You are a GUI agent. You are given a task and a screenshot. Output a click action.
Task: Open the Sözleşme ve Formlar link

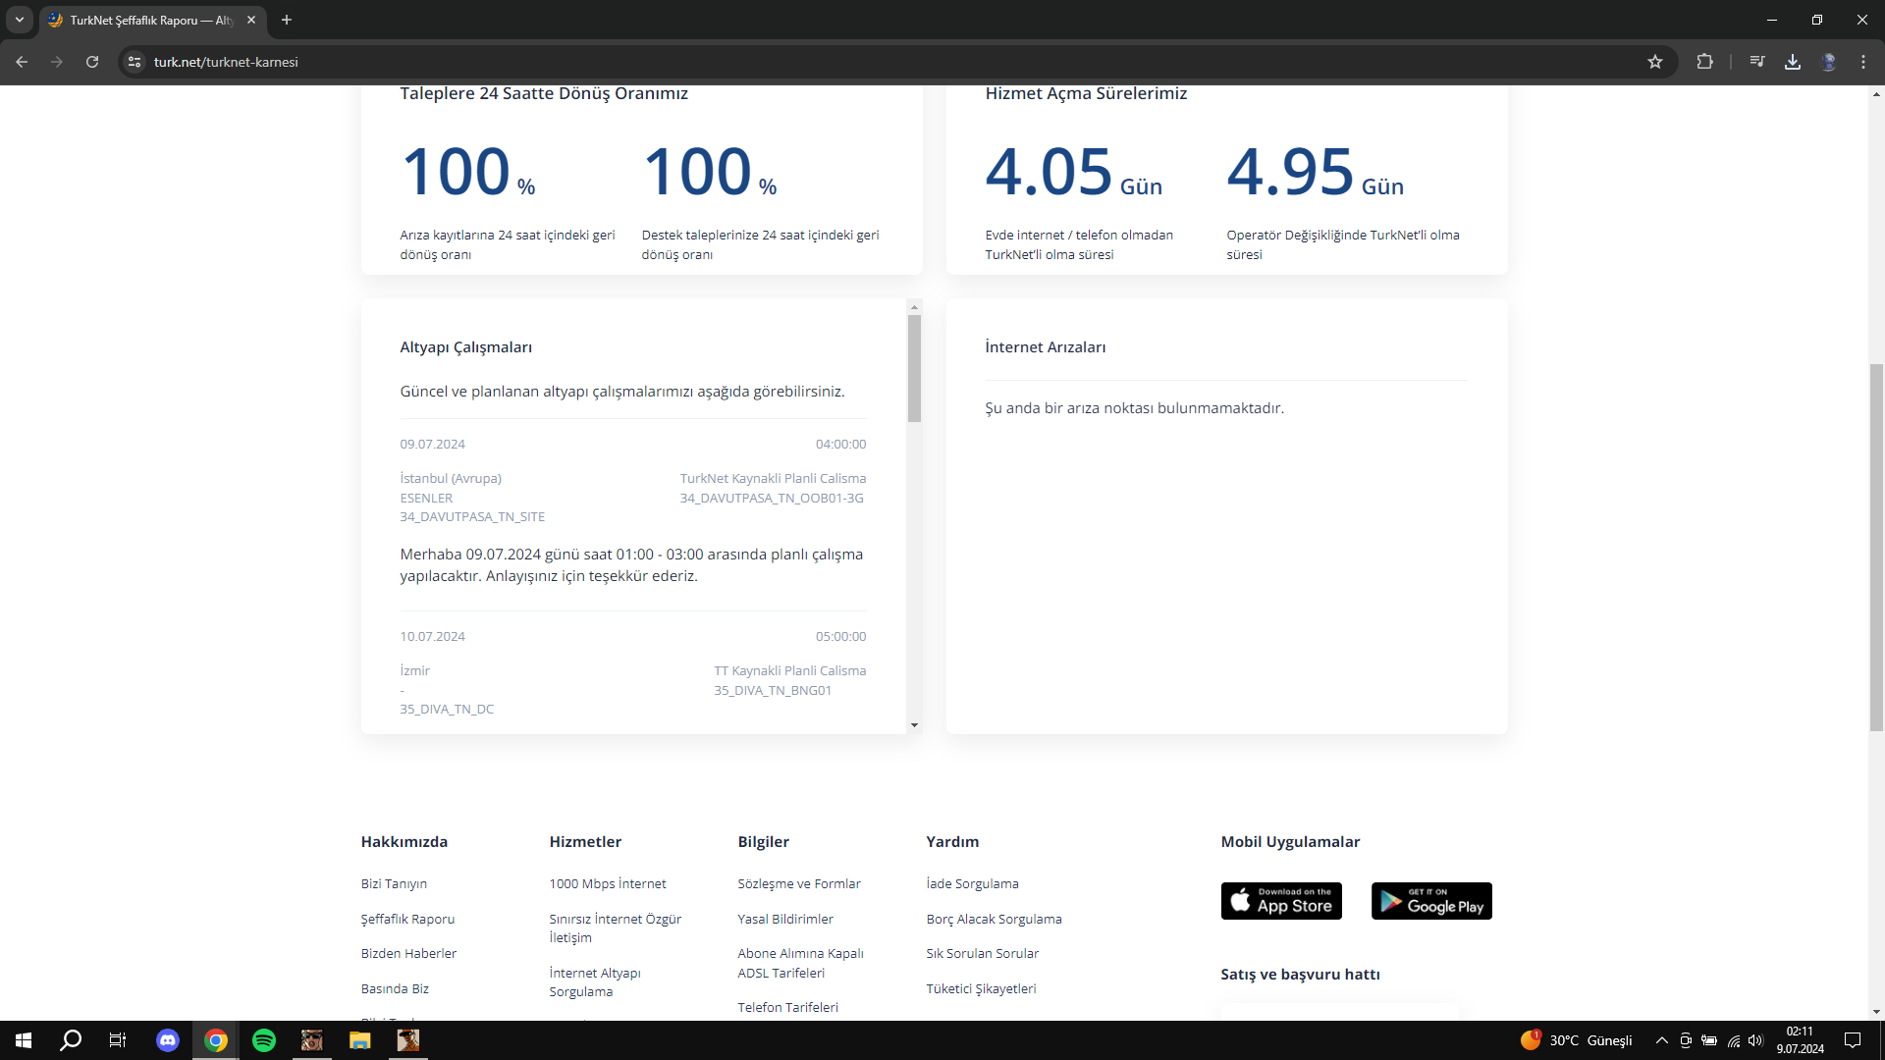799,883
